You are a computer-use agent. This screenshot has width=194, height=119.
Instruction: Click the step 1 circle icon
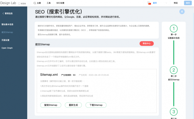pyautogui.click(x=174, y=29)
